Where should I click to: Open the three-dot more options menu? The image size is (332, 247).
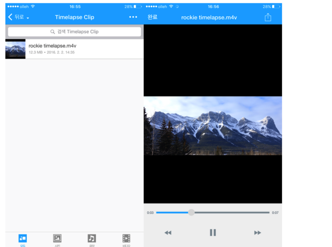click(x=133, y=17)
